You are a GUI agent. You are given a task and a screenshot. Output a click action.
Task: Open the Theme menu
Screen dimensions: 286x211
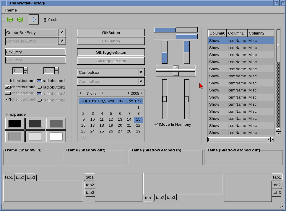click(11, 10)
